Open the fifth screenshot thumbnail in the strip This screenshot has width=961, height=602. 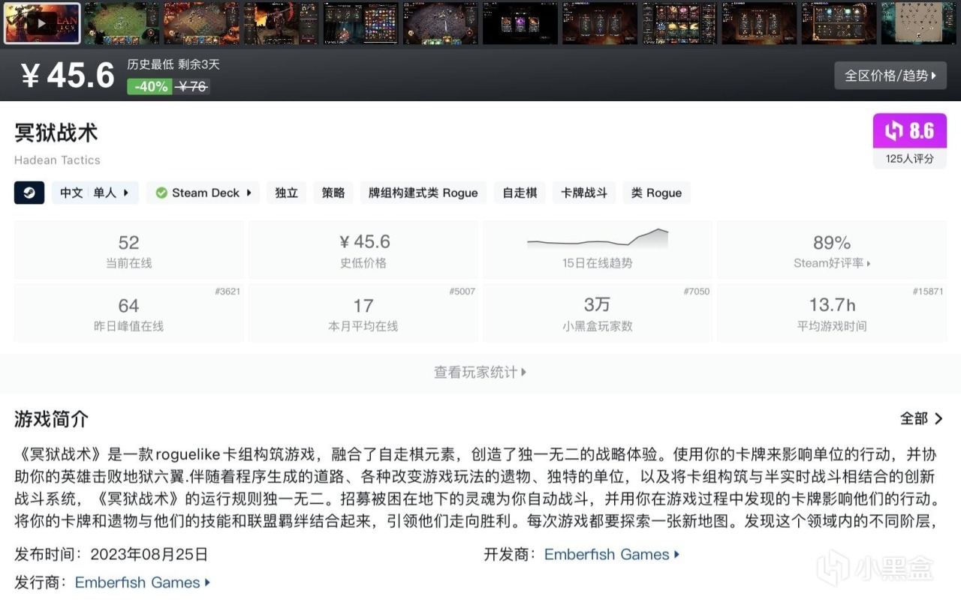tap(360, 23)
